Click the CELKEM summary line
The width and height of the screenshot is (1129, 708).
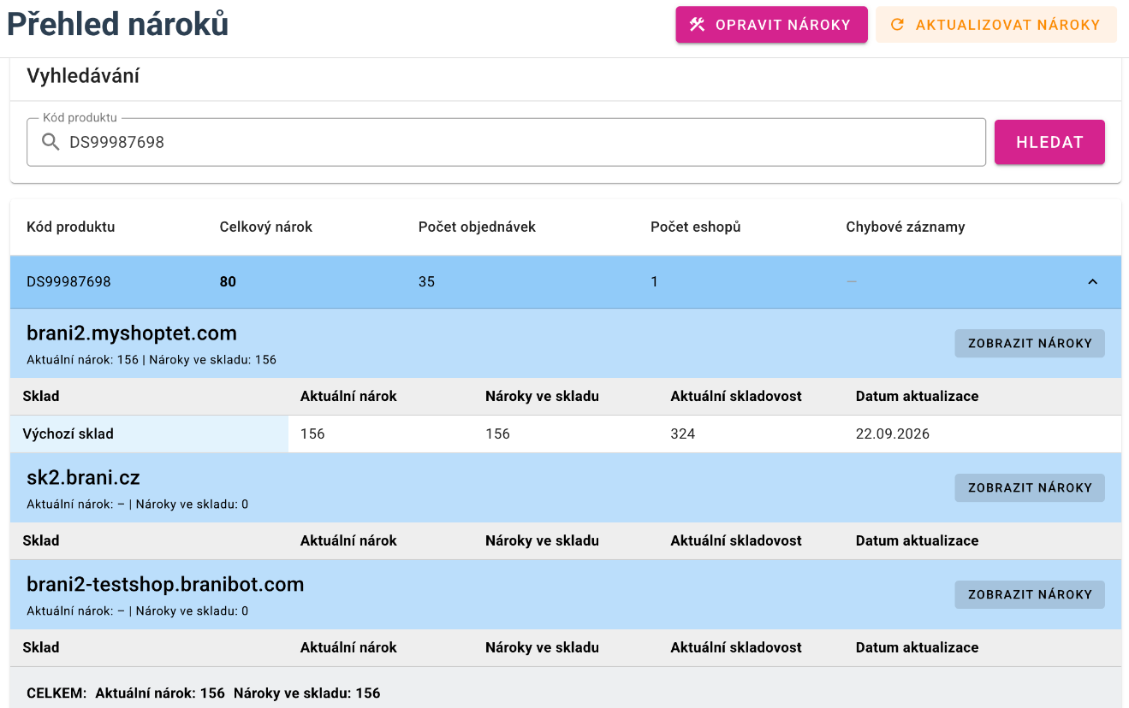click(204, 693)
